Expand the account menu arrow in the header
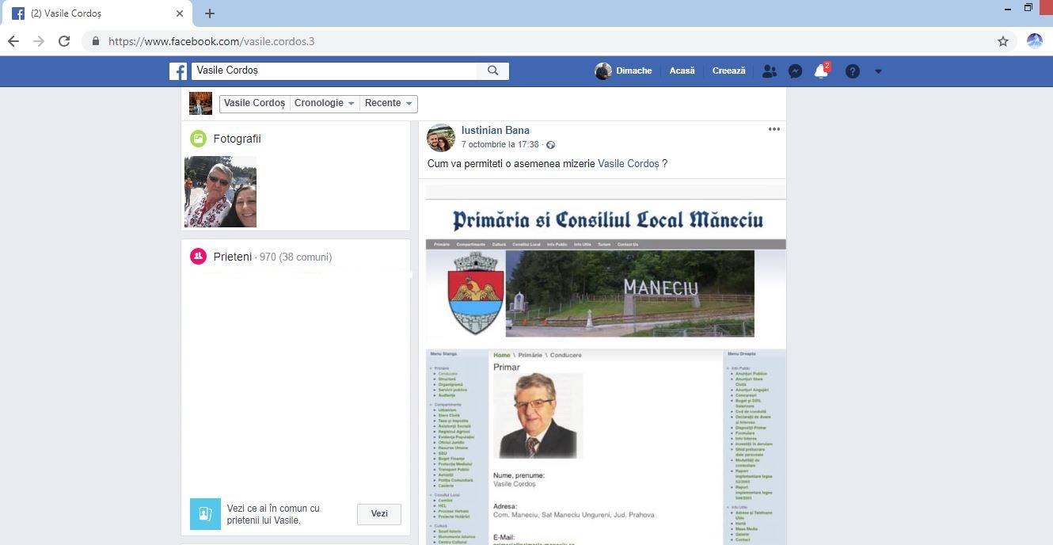Image resolution: width=1053 pixels, height=545 pixels. pos(878,71)
